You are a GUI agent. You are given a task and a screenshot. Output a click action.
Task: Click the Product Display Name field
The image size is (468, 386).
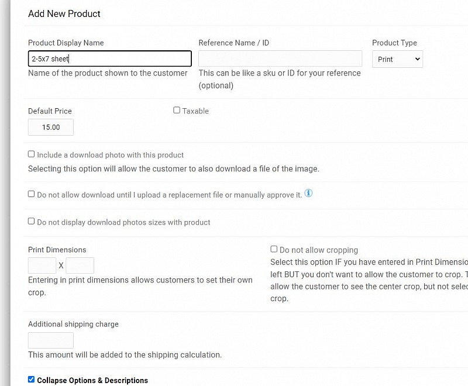pos(110,58)
